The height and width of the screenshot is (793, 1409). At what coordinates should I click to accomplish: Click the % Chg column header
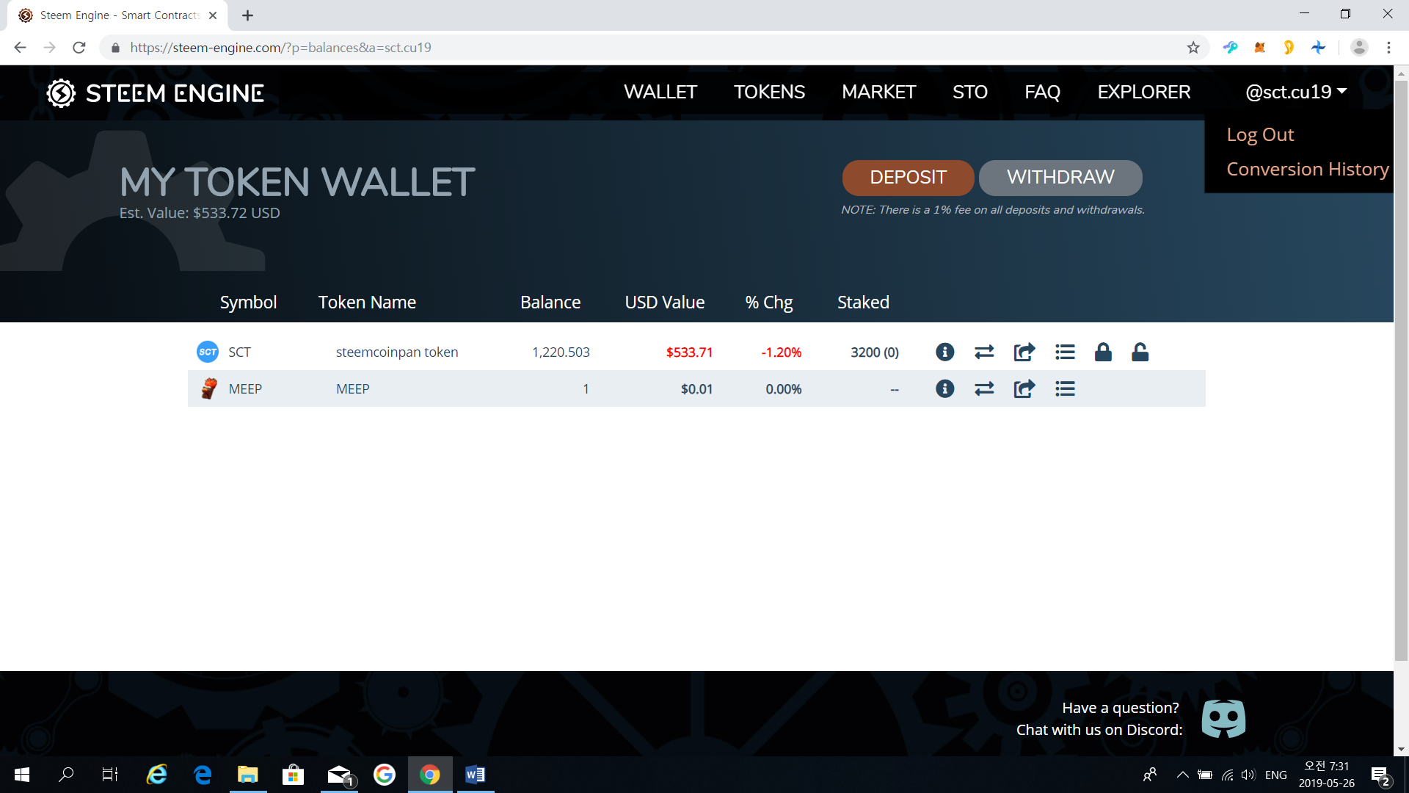tap(768, 302)
